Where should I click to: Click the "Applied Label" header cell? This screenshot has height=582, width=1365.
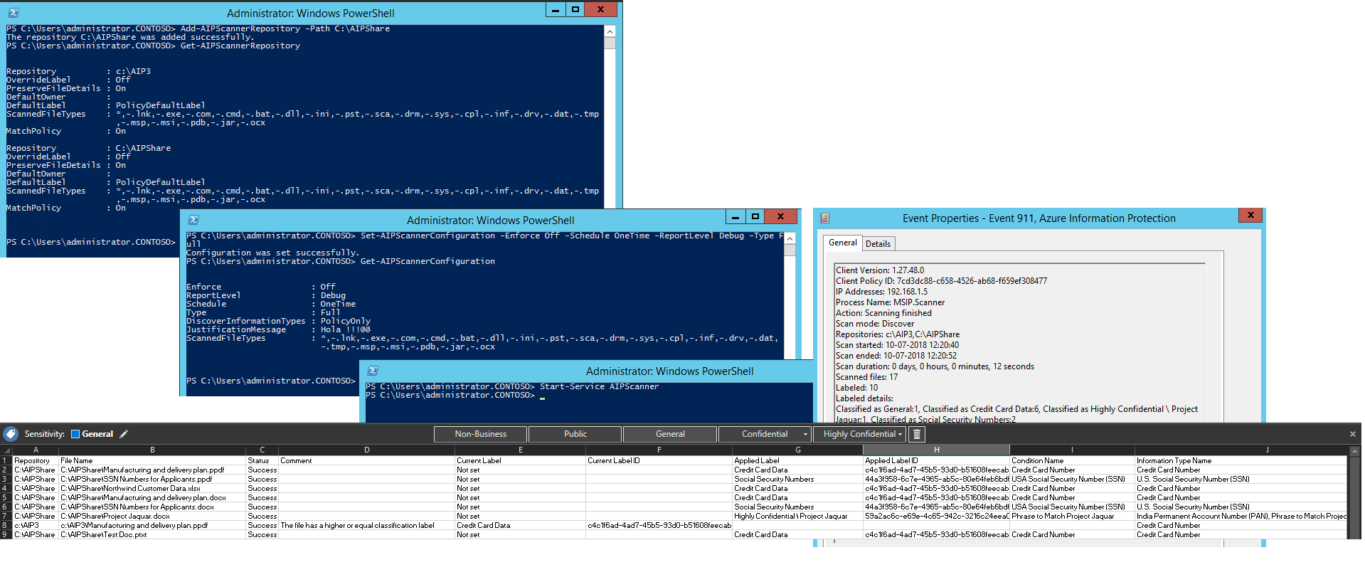point(798,460)
